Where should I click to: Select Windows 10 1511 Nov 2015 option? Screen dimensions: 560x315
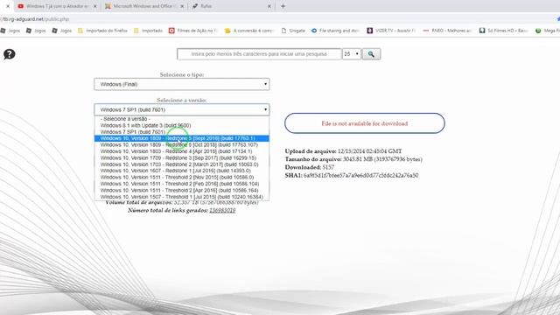click(x=182, y=177)
